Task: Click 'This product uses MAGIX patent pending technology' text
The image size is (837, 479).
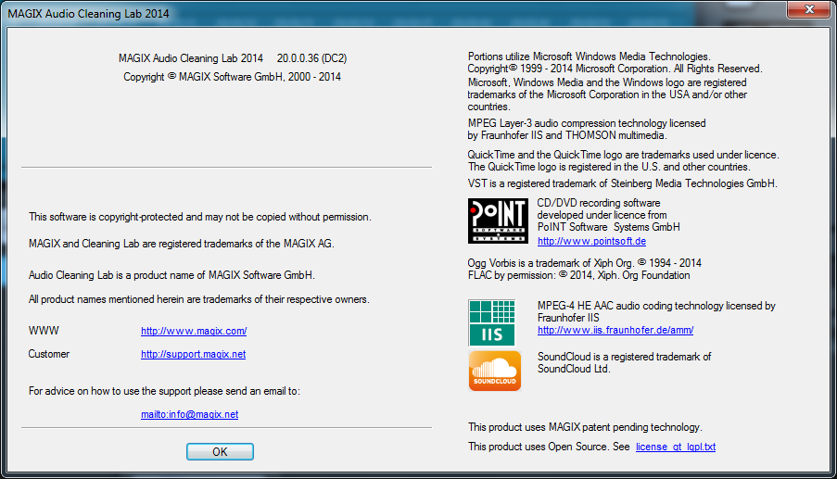Action: click(585, 427)
